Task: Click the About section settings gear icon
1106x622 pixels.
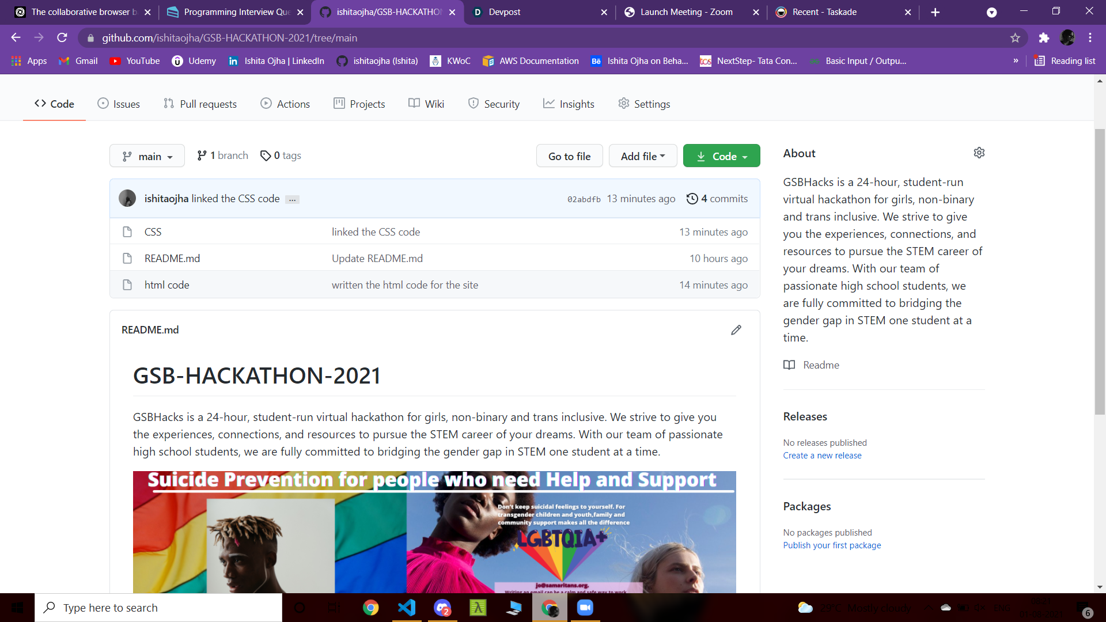Action: click(979, 153)
